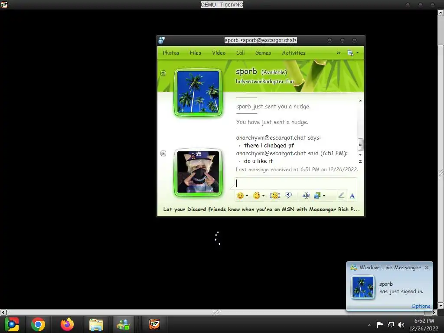Show more toolbar options chevron
This screenshot has width=444, height=333.
coord(338,52)
